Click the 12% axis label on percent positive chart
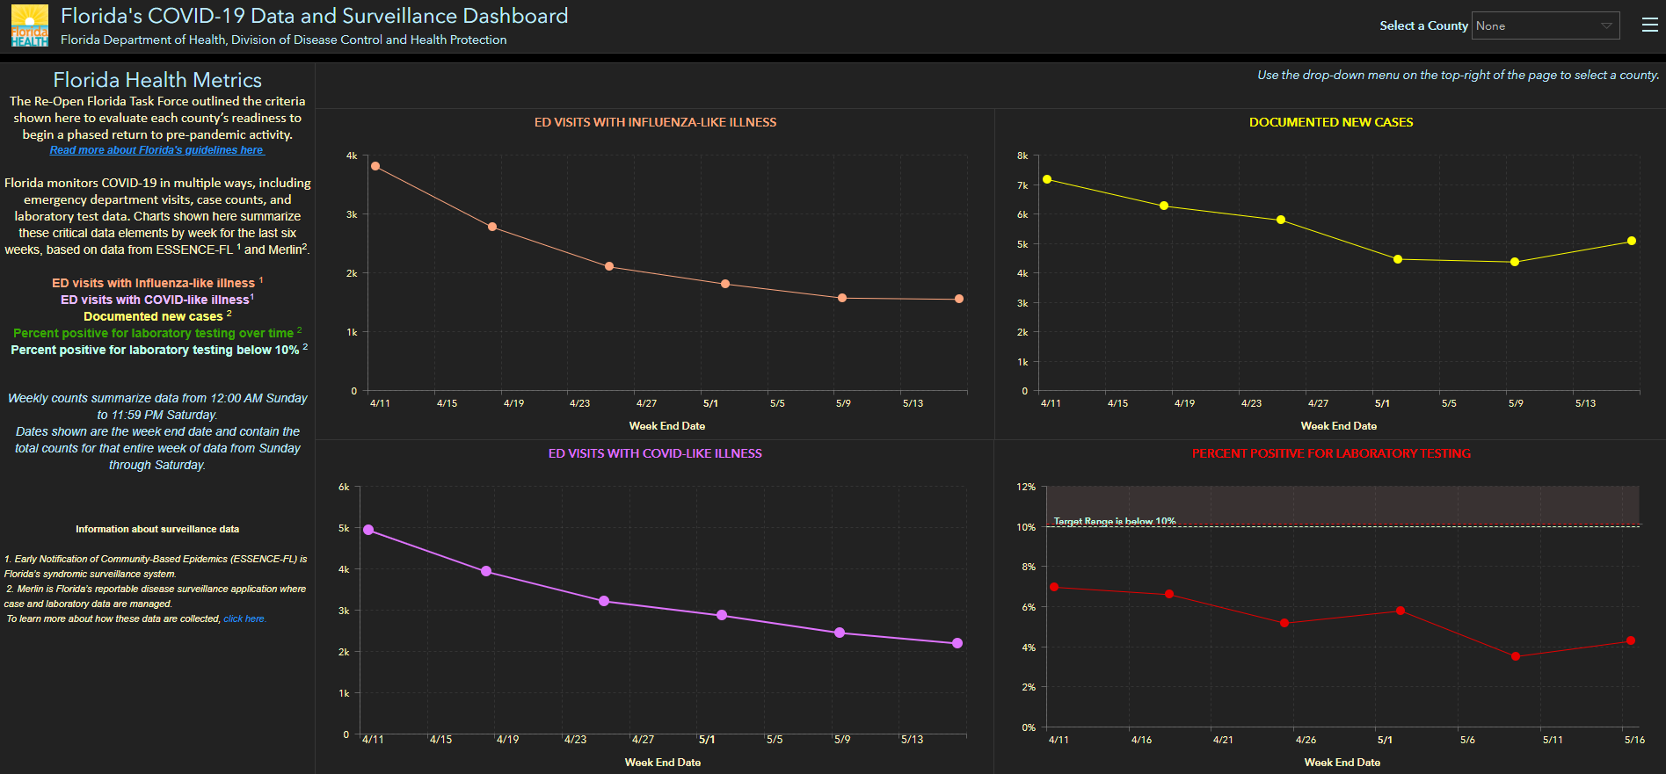 pos(1026,487)
